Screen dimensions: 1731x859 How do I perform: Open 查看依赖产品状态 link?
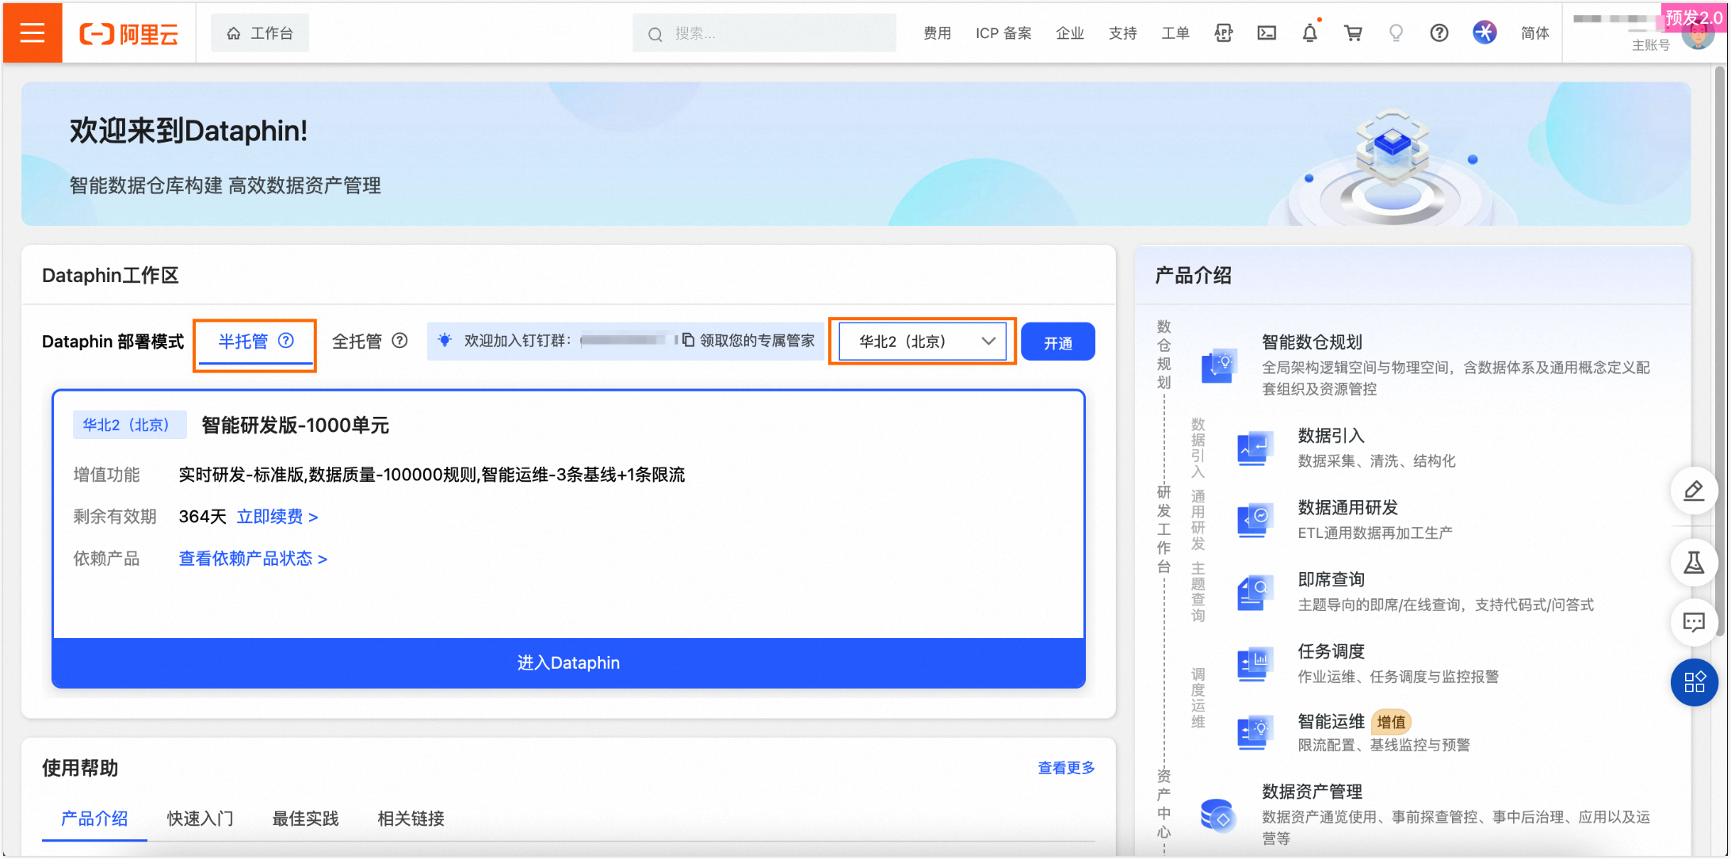(253, 559)
